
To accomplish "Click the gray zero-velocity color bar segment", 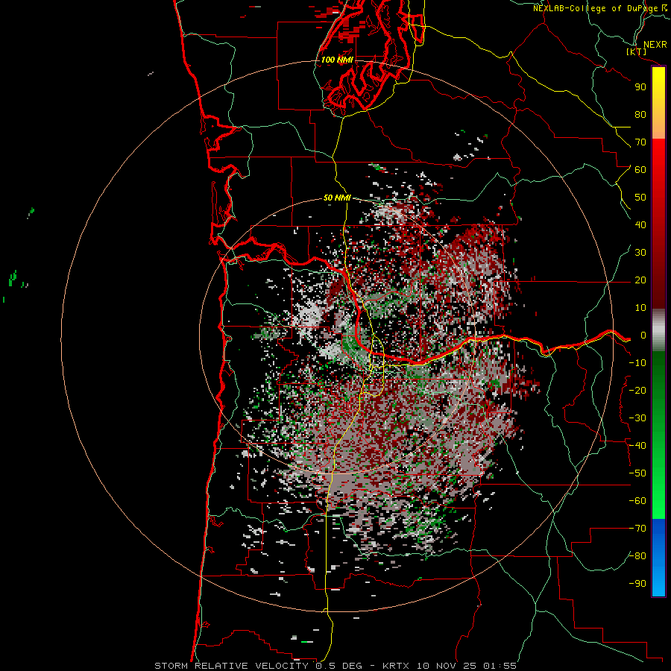I will tap(658, 330).
